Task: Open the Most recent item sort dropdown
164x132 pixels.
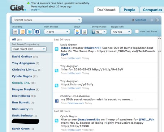Action: pos(29,49)
